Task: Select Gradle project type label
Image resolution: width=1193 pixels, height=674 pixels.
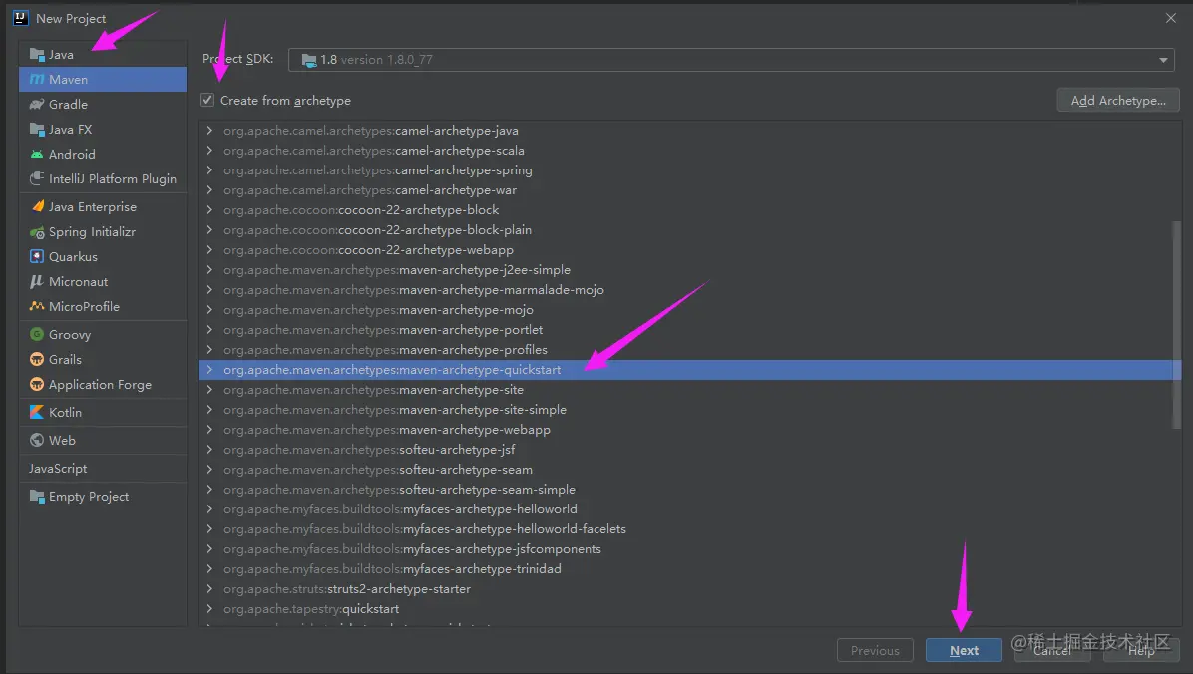Action: click(69, 105)
